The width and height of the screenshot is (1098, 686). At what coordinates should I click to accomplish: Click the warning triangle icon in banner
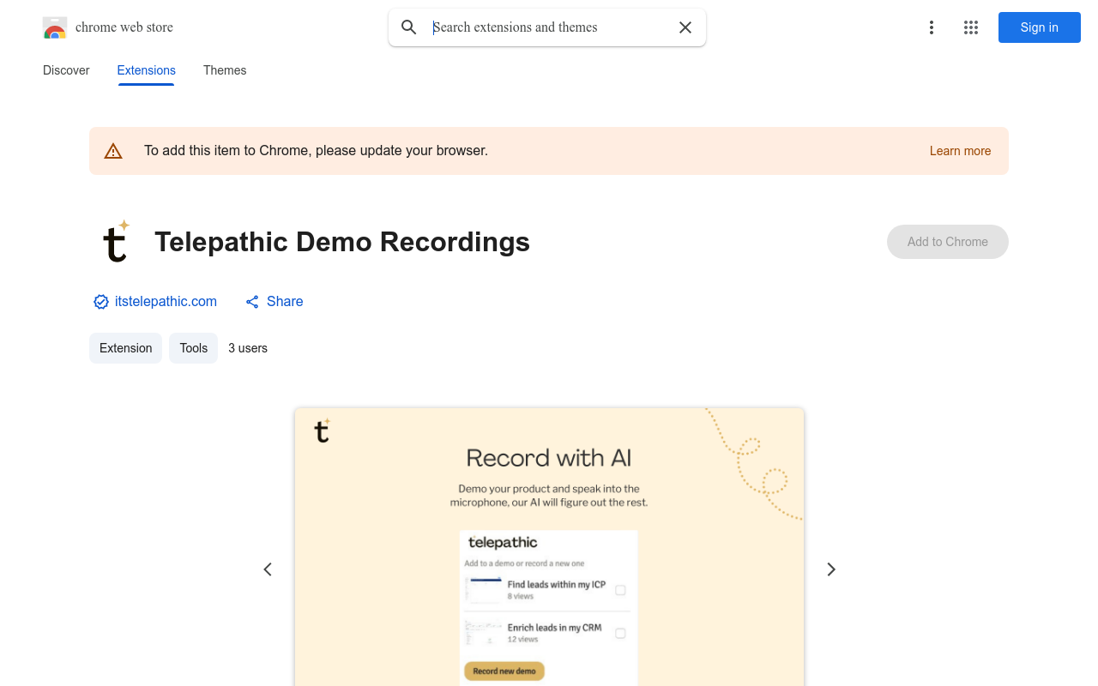pos(113,151)
